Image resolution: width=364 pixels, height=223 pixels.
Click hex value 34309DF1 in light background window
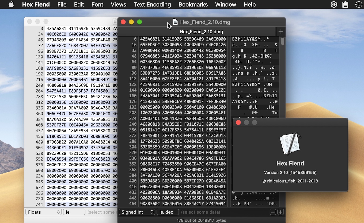[57, 148]
